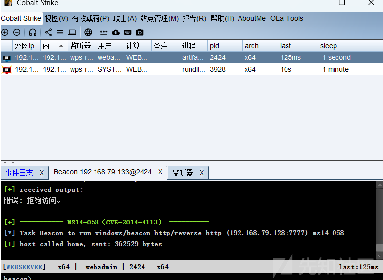383x280 pixels.
Task: Click red SYSTEM beacon icon in second row
Action: coord(6,70)
